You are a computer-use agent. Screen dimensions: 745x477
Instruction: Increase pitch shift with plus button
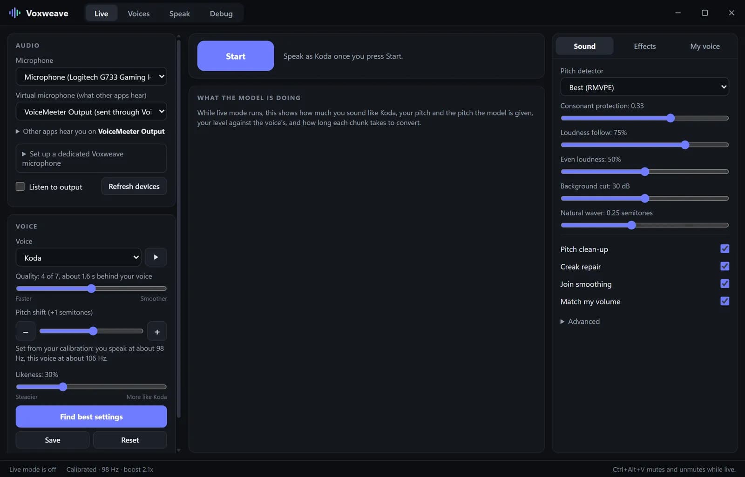point(157,331)
